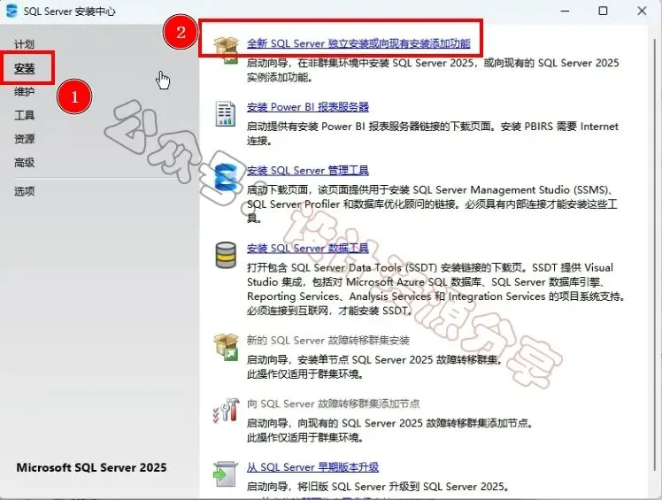Click the new standalone installation box icon
Viewport: 662px width, 500px height.
point(227,50)
